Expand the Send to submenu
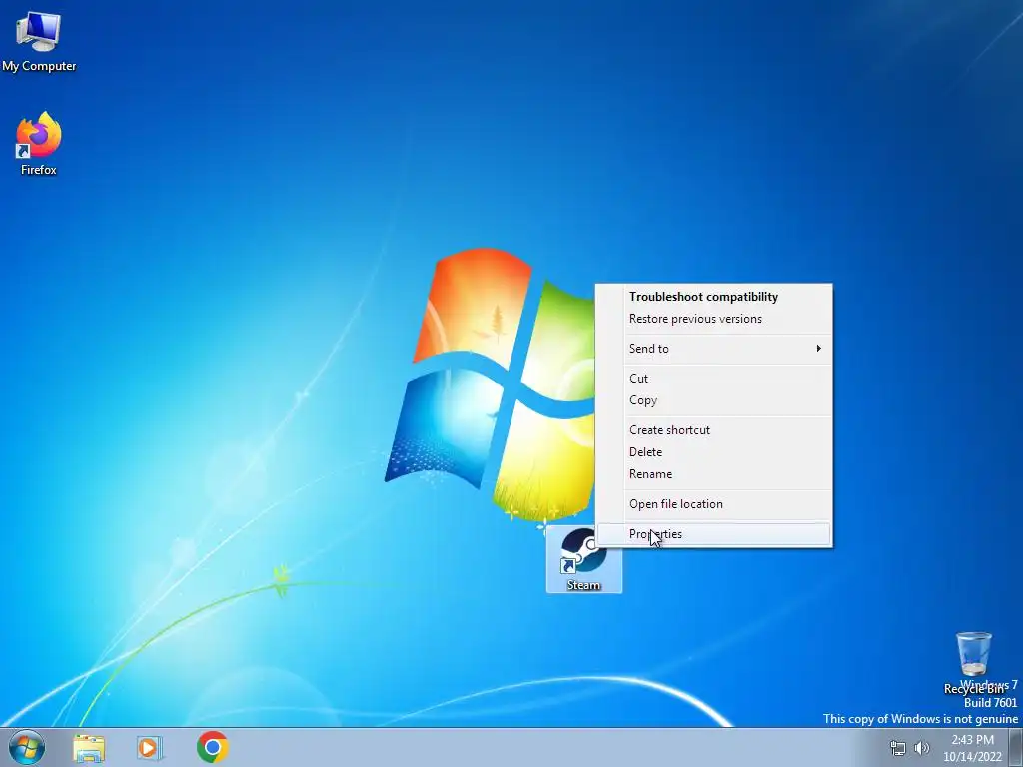This screenshot has width=1023, height=767. (x=714, y=349)
